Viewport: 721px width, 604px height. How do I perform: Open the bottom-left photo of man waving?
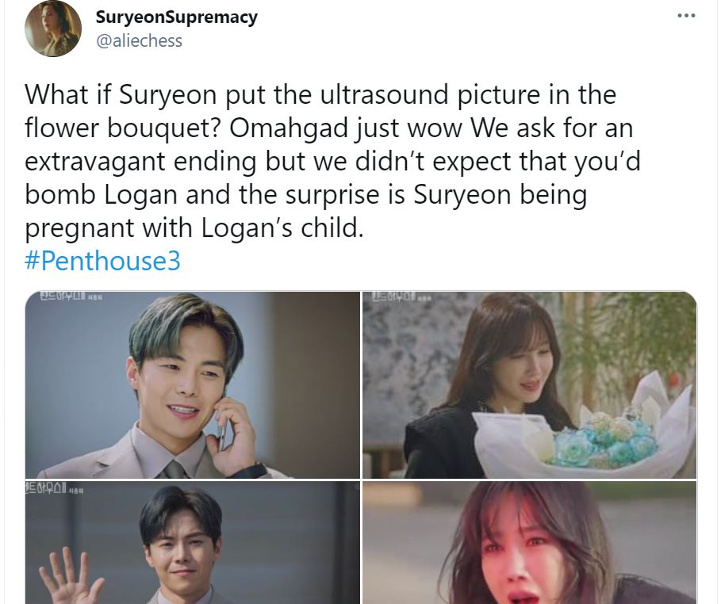point(193,543)
